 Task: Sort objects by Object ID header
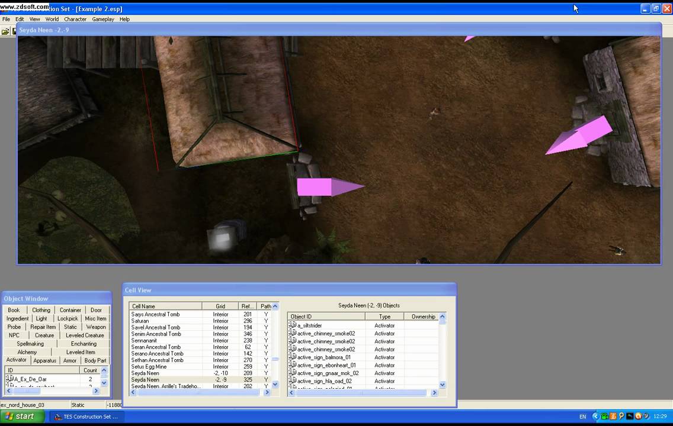[326, 317]
